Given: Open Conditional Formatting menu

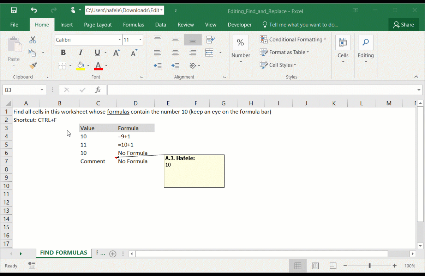Looking at the screenshot, I should click(x=293, y=39).
